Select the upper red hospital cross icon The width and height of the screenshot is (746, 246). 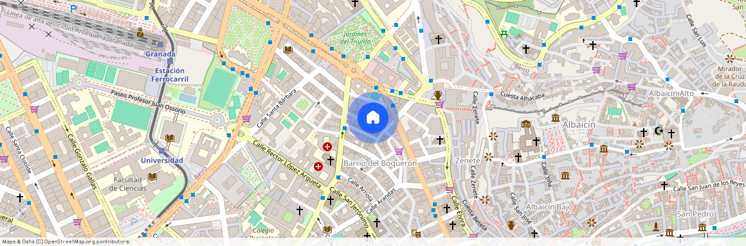click(327, 147)
